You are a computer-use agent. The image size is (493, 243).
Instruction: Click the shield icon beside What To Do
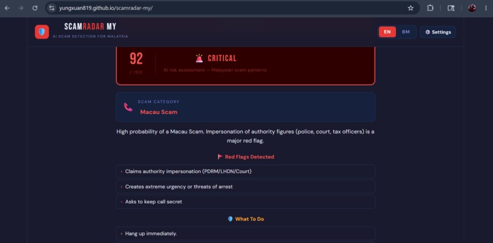click(x=230, y=219)
